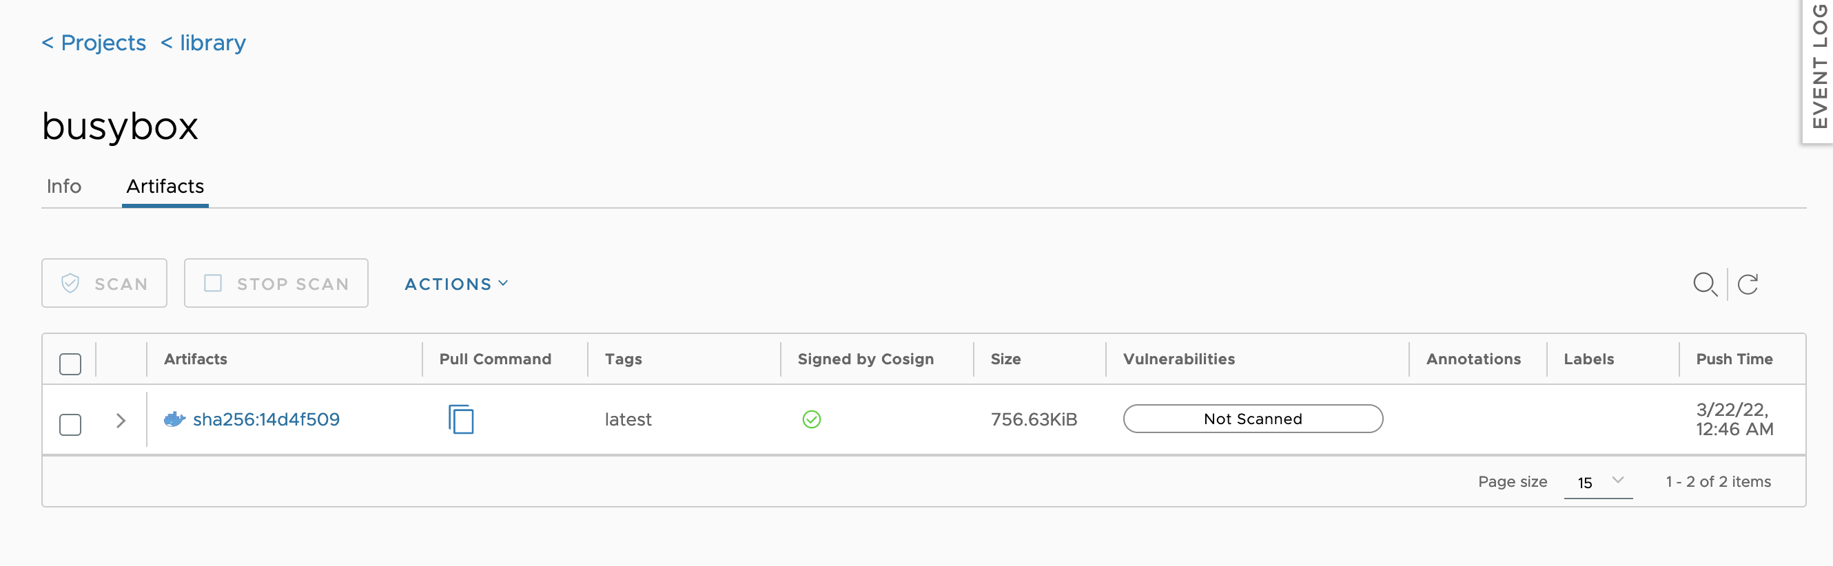This screenshot has width=1833, height=566.
Task: Click the green Cosign signed verification icon
Action: click(x=812, y=419)
